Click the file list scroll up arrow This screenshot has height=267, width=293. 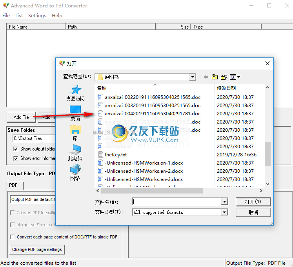[268, 87]
